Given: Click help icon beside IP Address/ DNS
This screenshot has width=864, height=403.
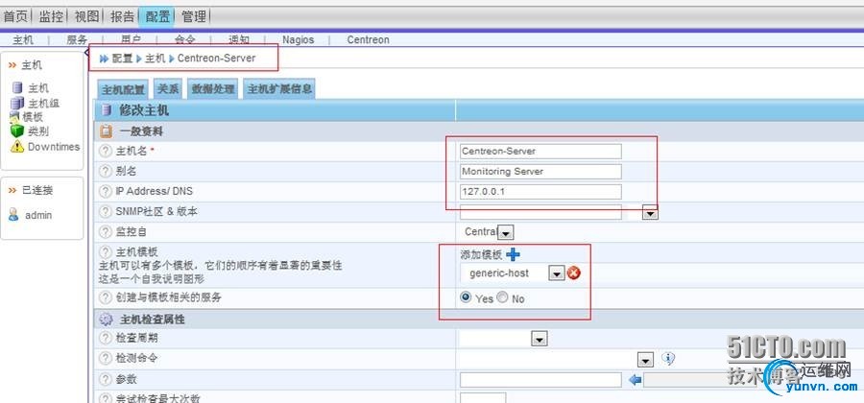Looking at the screenshot, I should [106, 192].
